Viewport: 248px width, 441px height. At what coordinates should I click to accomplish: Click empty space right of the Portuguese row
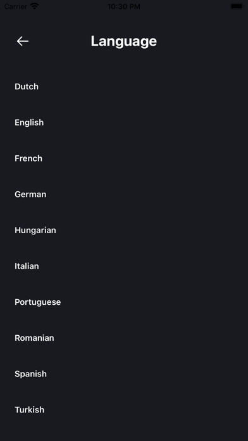click(154, 302)
